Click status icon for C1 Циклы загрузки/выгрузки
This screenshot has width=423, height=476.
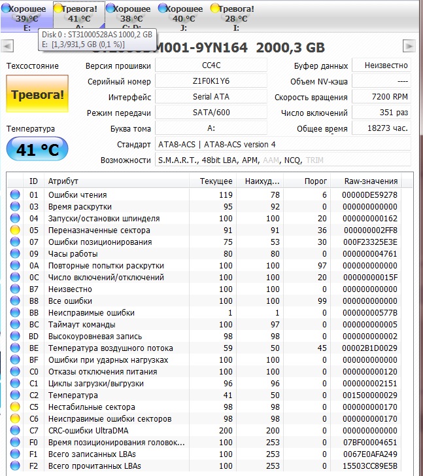coord(15,384)
